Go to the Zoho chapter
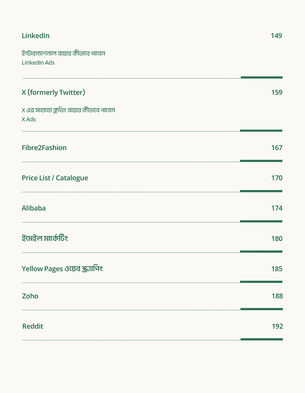Image resolution: width=305 pixels, height=393 pixels. (x=30, y=296)
